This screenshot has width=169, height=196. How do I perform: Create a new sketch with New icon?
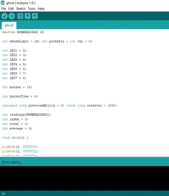coord(20,16)
